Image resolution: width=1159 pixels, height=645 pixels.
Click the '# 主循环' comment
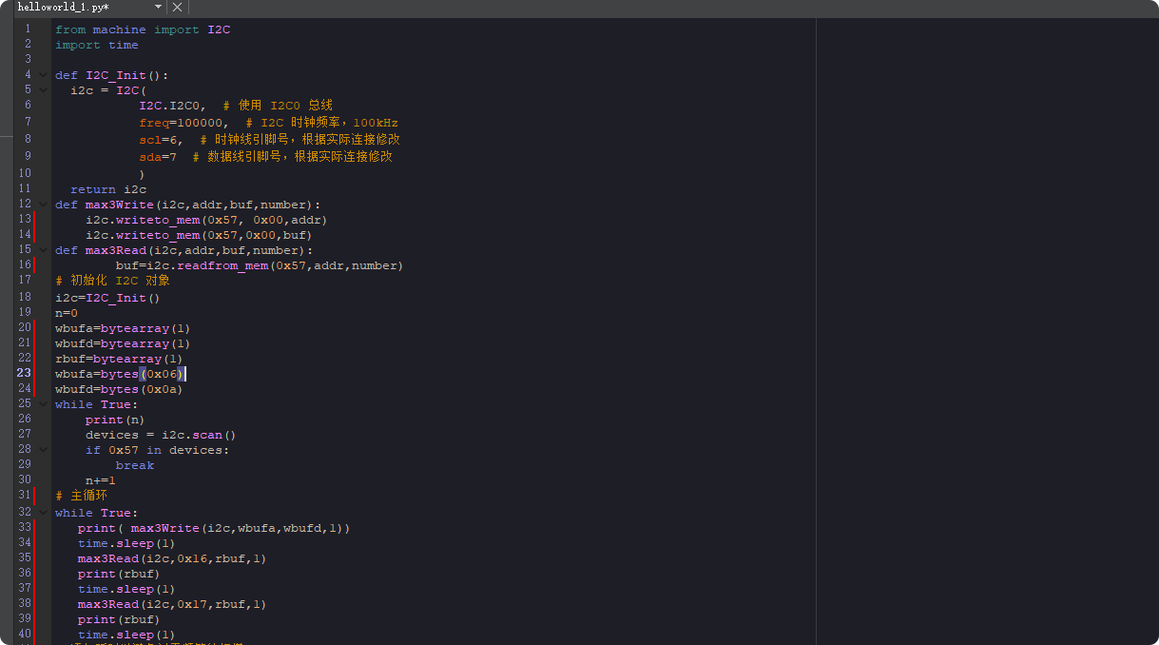click(x=82, y=496)
